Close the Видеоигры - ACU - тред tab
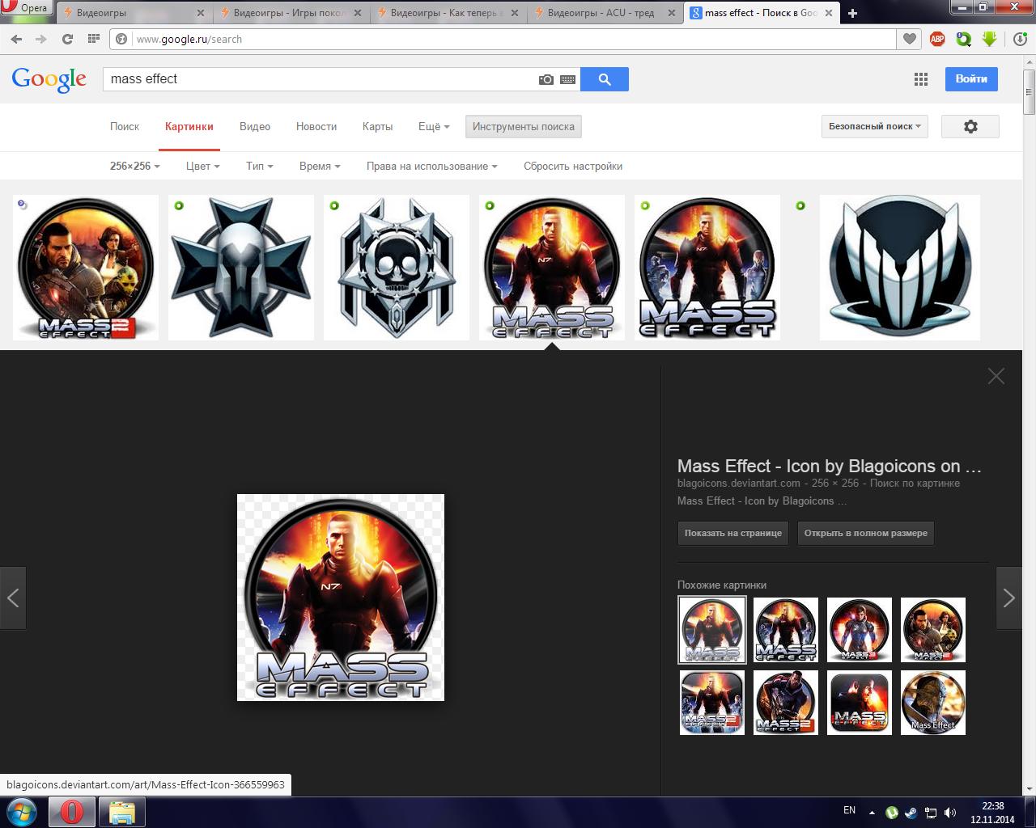Screen dimensions: 1036x828 pos(672,13)
